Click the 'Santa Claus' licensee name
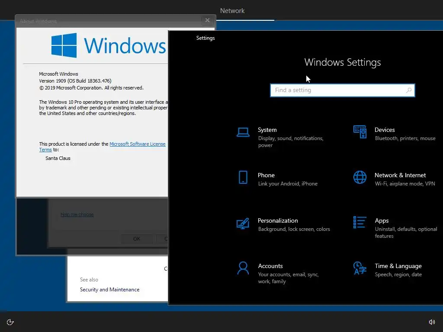 tap(58, 158)
